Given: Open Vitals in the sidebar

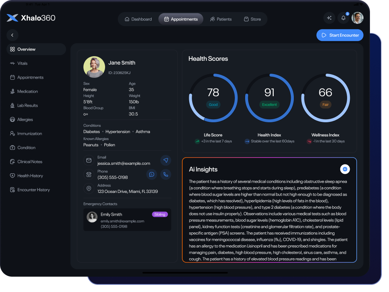Looking at the screenshot, I should click(22, 63).
